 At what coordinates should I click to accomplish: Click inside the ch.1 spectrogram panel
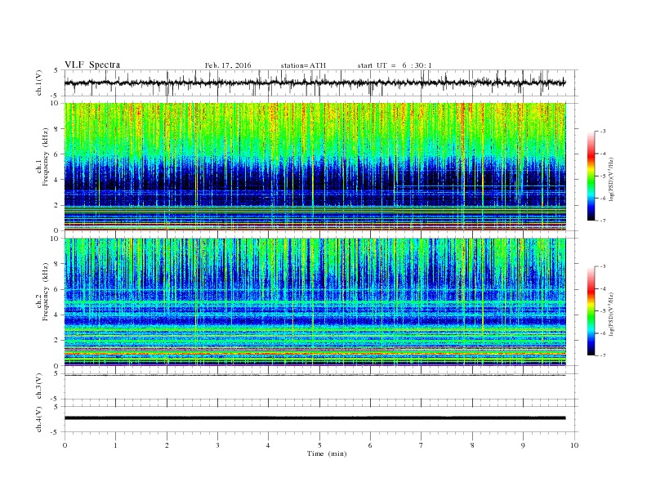(x=315, y=167)
